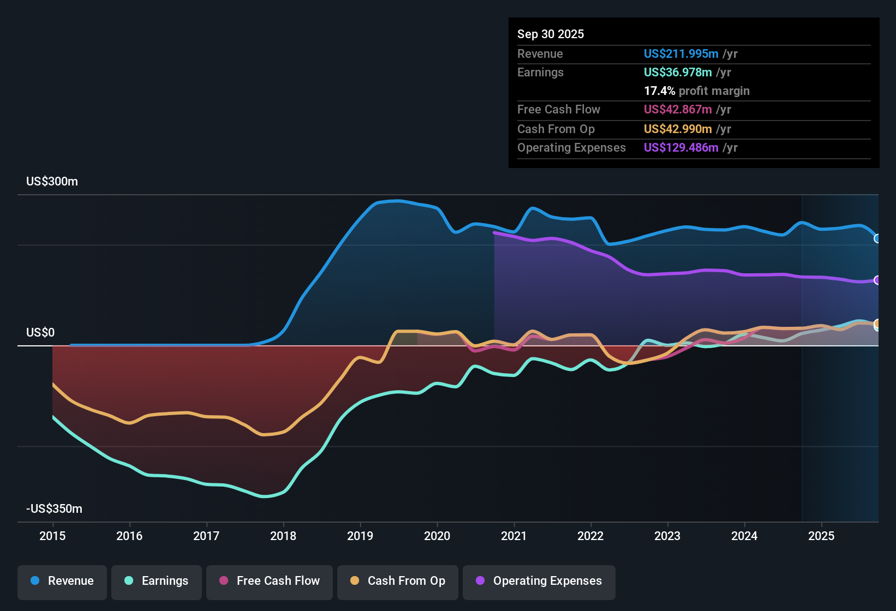Click the US$211.995m revenue value link
The image size is (896, 611).
point(681,53)
